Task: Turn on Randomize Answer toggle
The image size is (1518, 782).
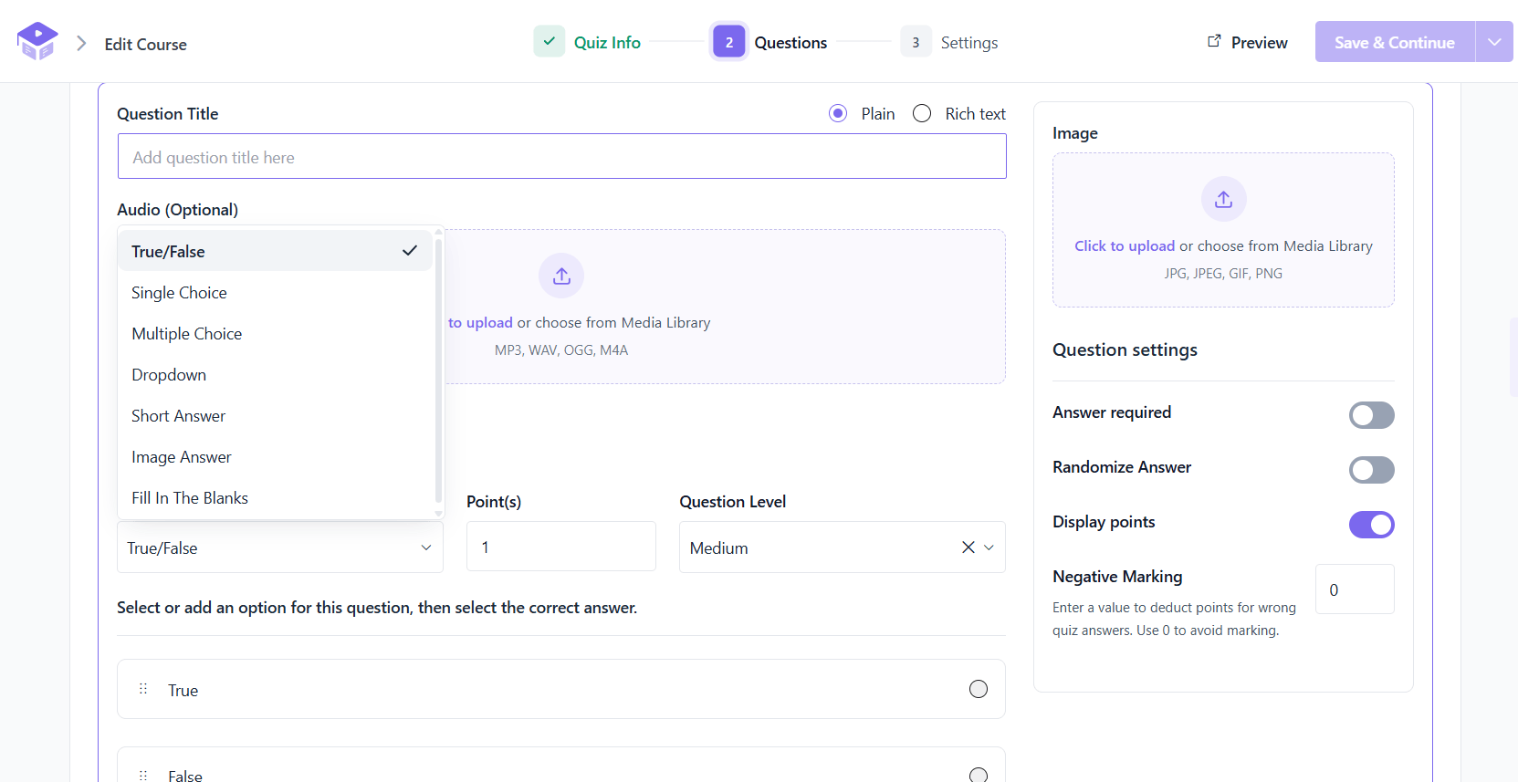Action: tap(1371, 470)
